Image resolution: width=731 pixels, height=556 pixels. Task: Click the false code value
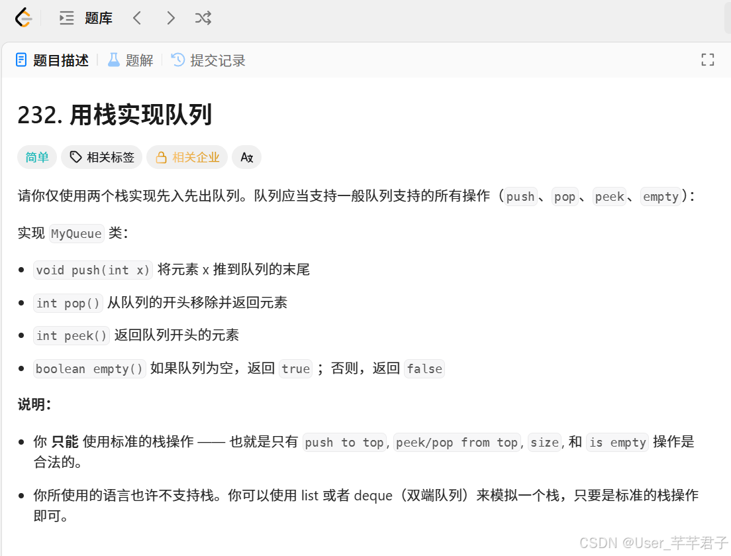[424, 369]
